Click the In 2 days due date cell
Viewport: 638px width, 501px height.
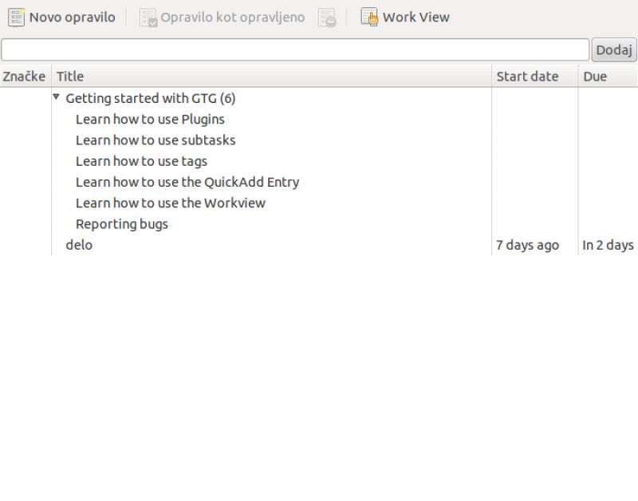[x=607, y=245]
